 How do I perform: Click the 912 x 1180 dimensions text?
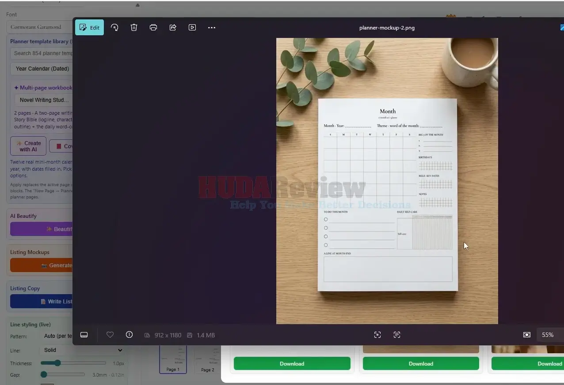click(x=168, y=335)
